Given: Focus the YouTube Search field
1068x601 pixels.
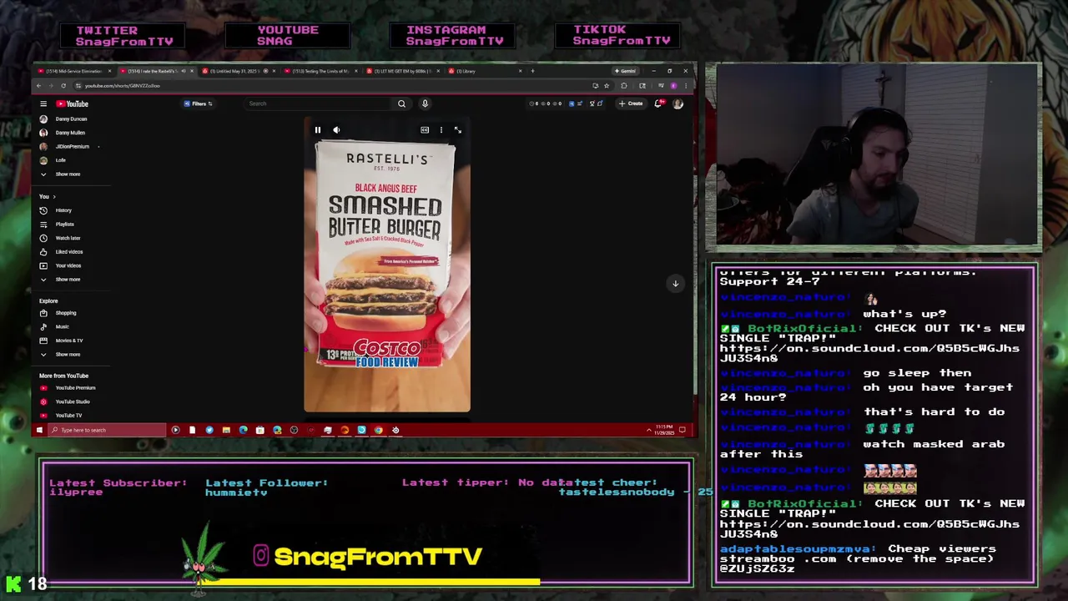Looking at the screenshot, I should pyautogui.click(x=317, y=104).
